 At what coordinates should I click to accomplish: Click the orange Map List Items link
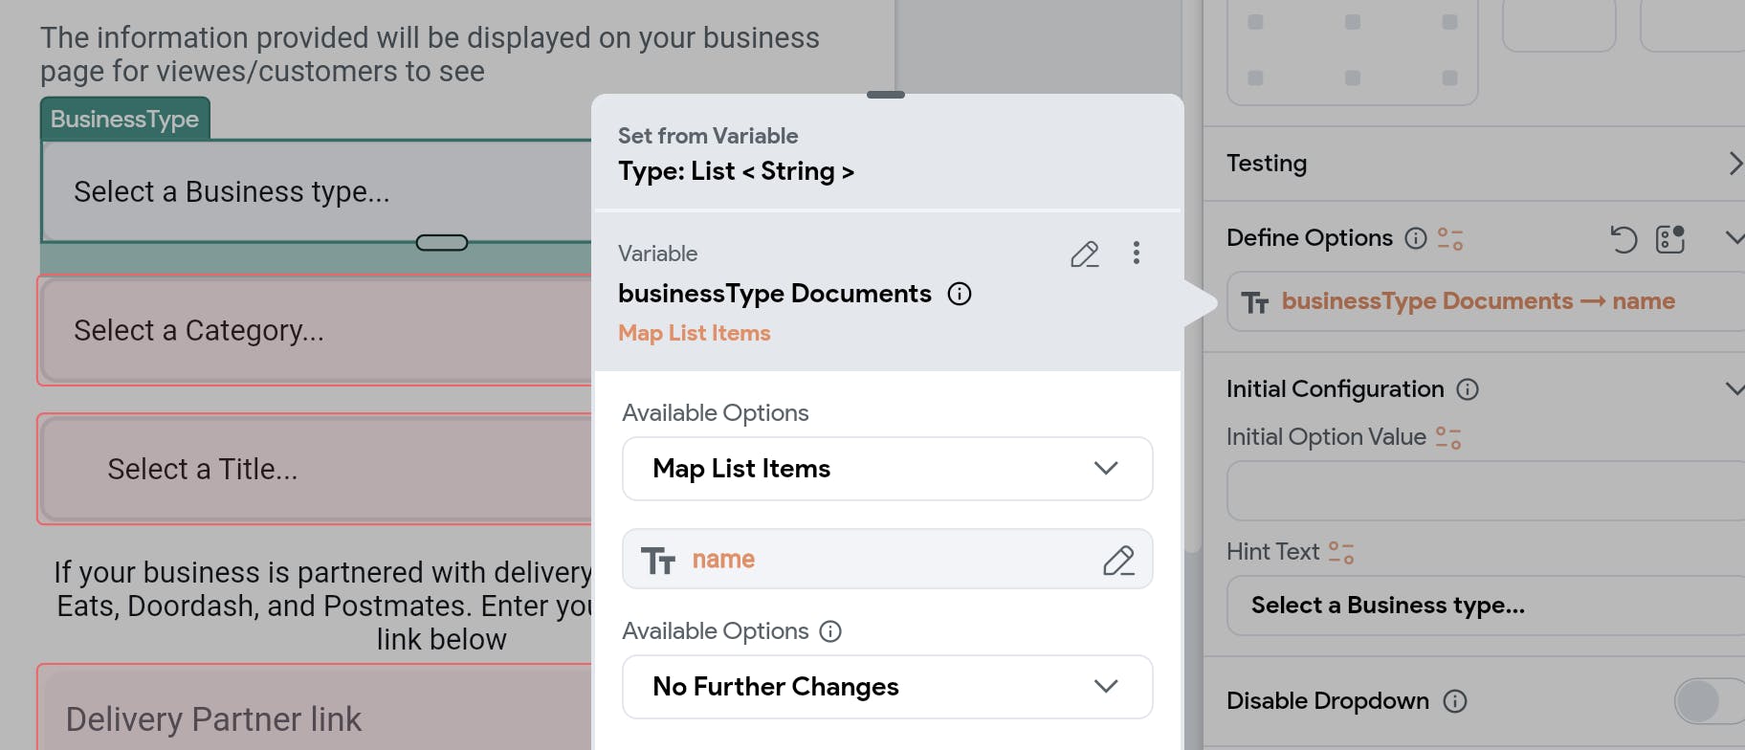694,333
